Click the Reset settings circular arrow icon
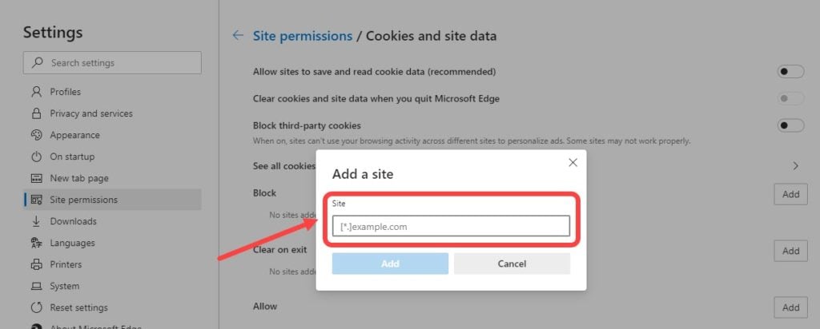Screen dimensions: 820x329 coord(36,307)
